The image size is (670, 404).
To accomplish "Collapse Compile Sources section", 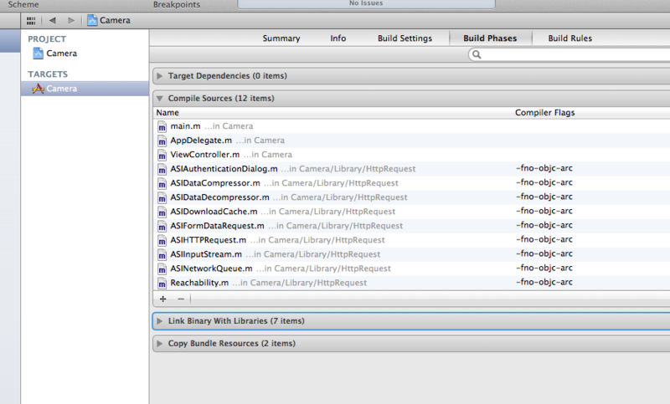I will (159, 99).
